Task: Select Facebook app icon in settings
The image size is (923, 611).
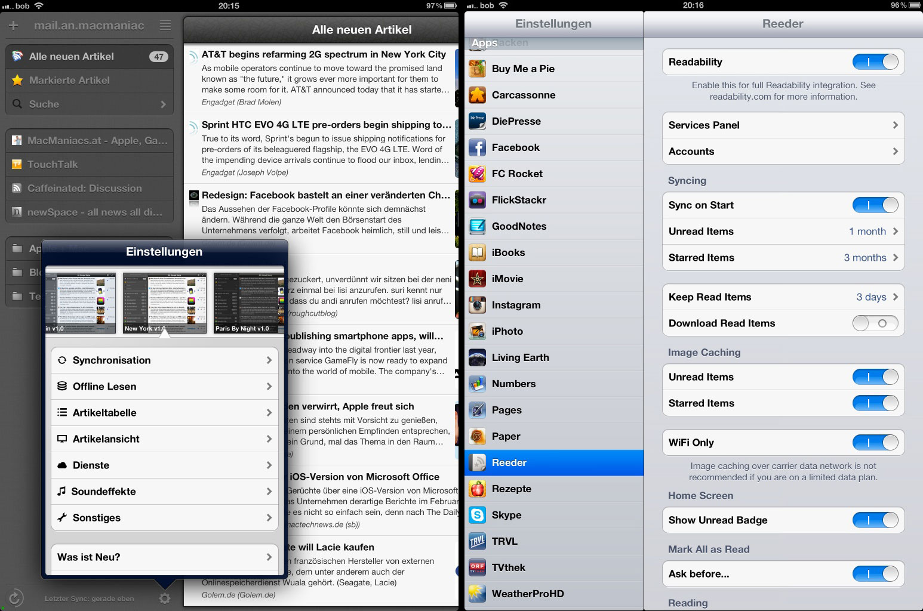Action: tap(477, 147)
